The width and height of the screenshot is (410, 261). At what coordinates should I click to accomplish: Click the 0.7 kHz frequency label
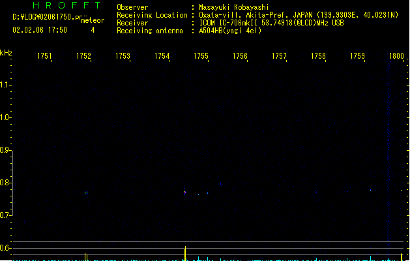point(5,215)
